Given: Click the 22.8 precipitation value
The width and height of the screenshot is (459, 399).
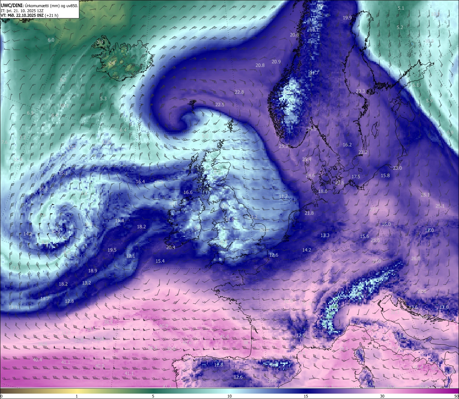Looking at the screenshot, I should pos(239,92).
